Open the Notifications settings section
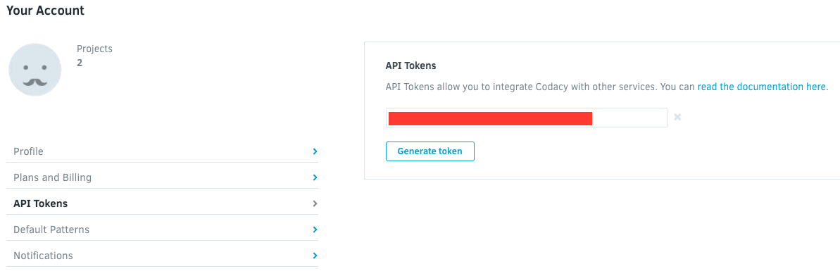Viewport: 840px width, 276px height. coord(163,256)
